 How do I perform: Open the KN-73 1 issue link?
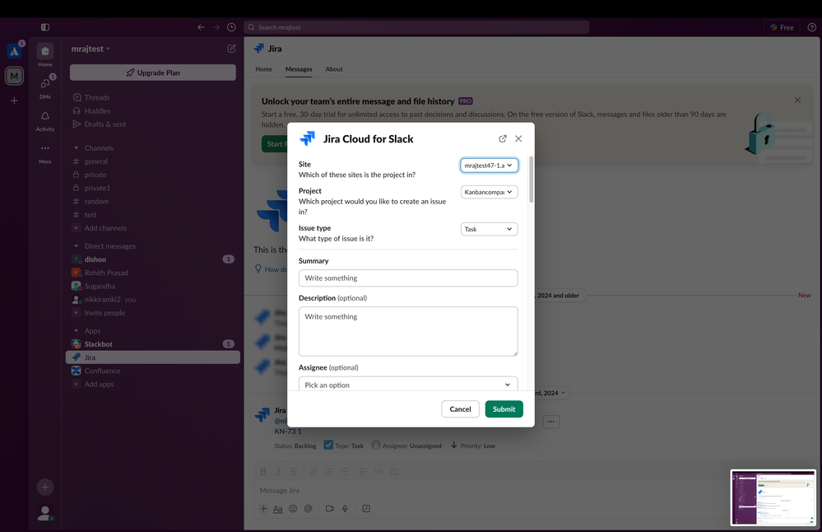(x=288, y=432)
